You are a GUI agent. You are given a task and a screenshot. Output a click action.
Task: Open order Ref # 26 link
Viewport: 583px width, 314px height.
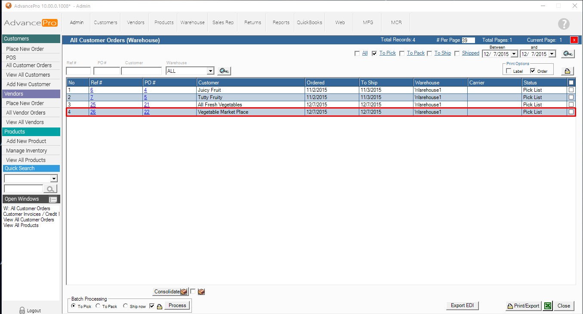pos(93,112)
